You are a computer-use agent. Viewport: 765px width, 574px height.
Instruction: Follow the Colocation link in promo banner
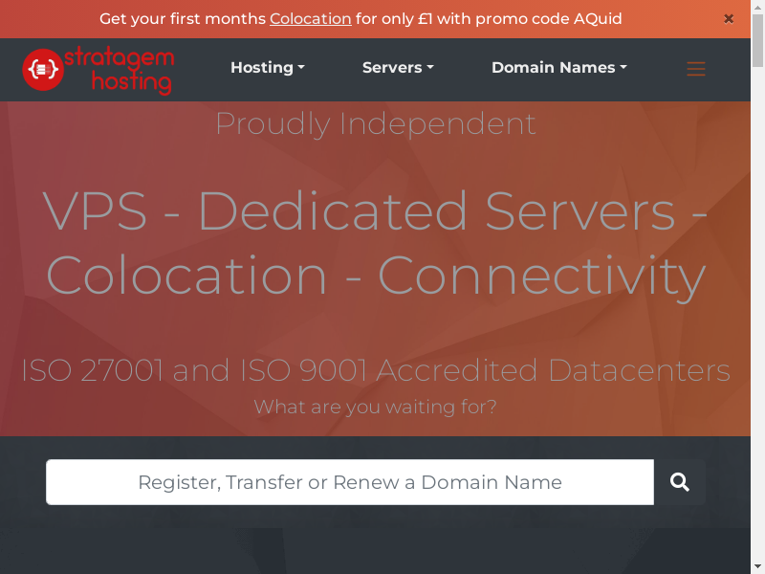310,19
